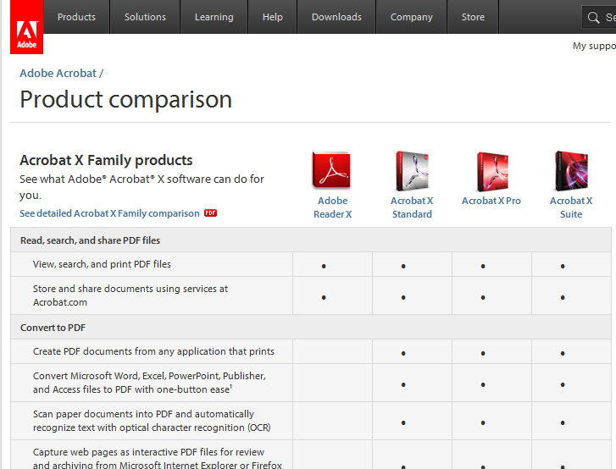616x469 pixels.
Task: Open the Solutions menu
Action: pos(145,17)
